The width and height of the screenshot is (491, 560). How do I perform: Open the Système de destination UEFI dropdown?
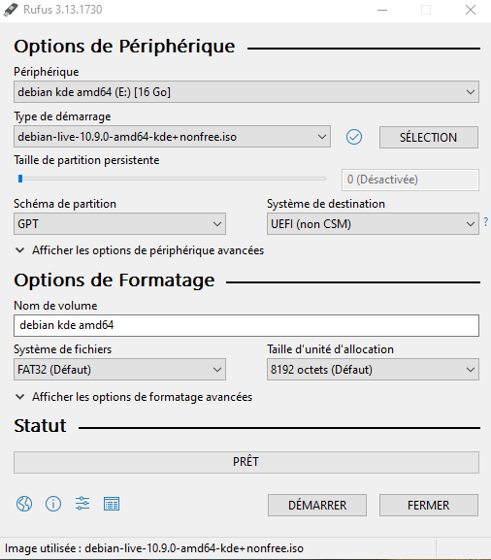tap(373, 224)
